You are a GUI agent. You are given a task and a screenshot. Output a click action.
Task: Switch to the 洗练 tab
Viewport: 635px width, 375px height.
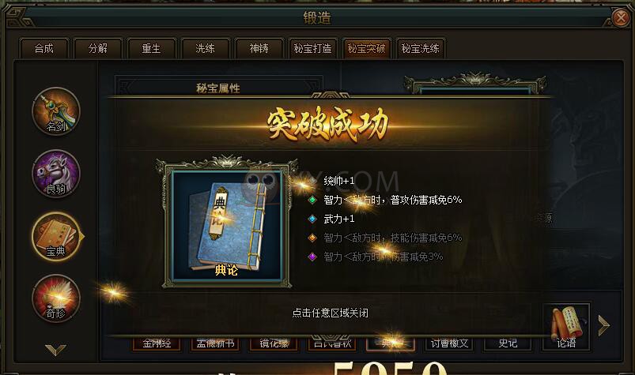point(206,49)
